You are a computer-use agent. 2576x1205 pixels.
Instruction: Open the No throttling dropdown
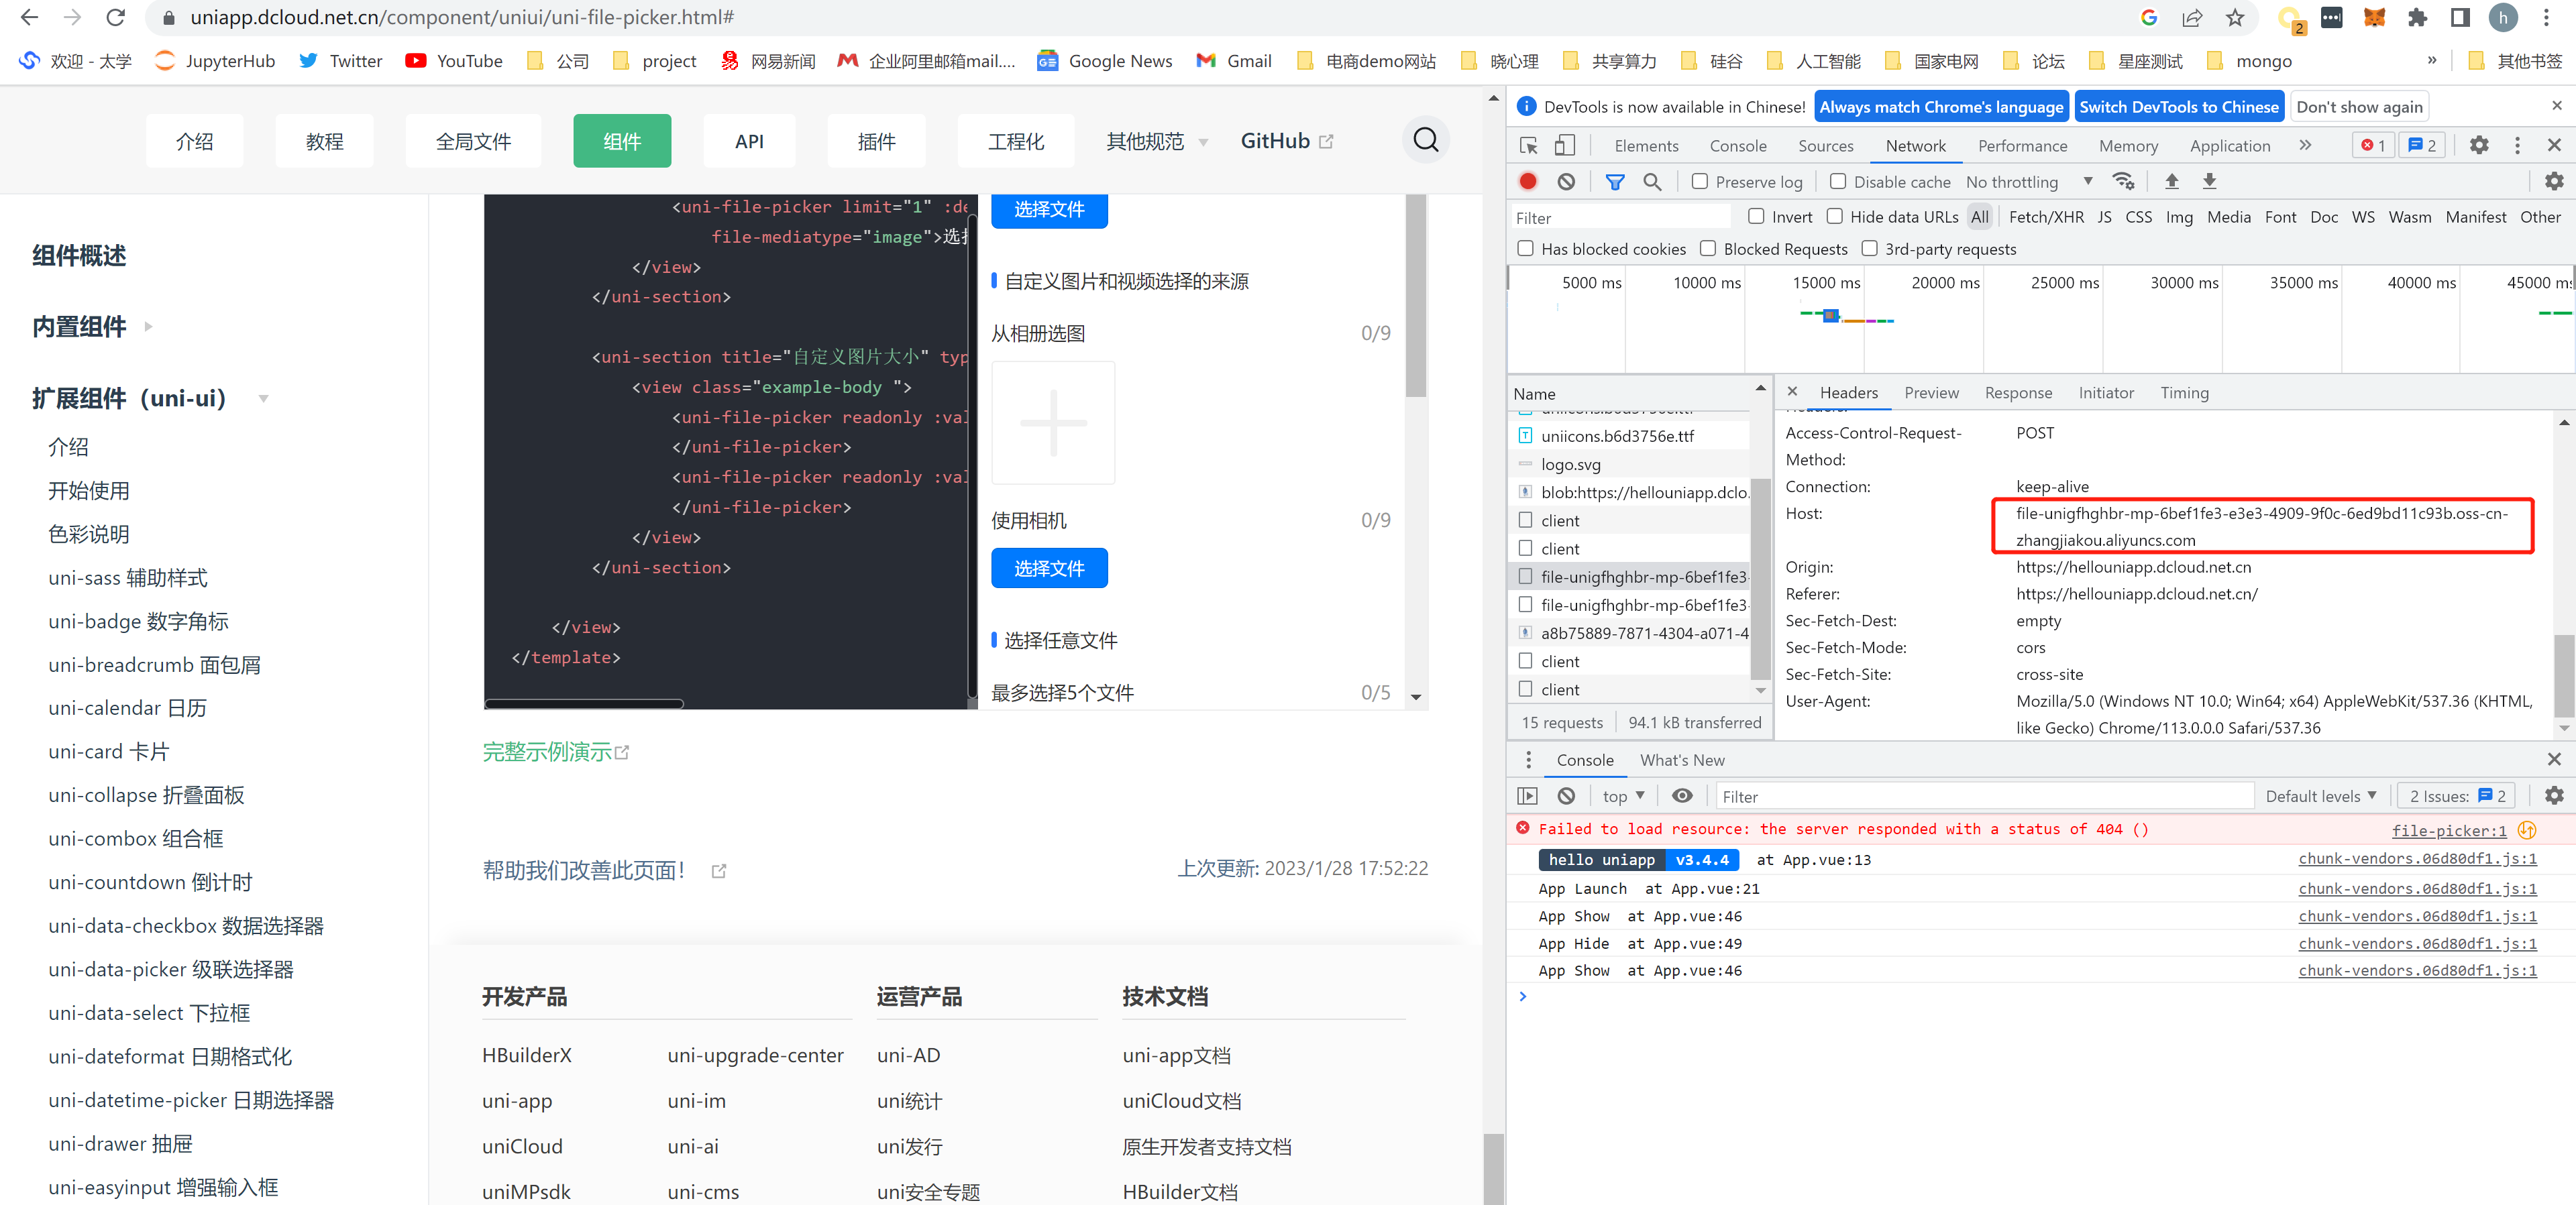(2029, 181)
